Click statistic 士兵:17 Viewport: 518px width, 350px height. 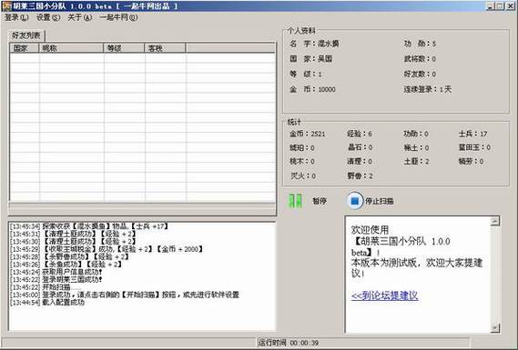pyautogui.click(x=473, y=134)
